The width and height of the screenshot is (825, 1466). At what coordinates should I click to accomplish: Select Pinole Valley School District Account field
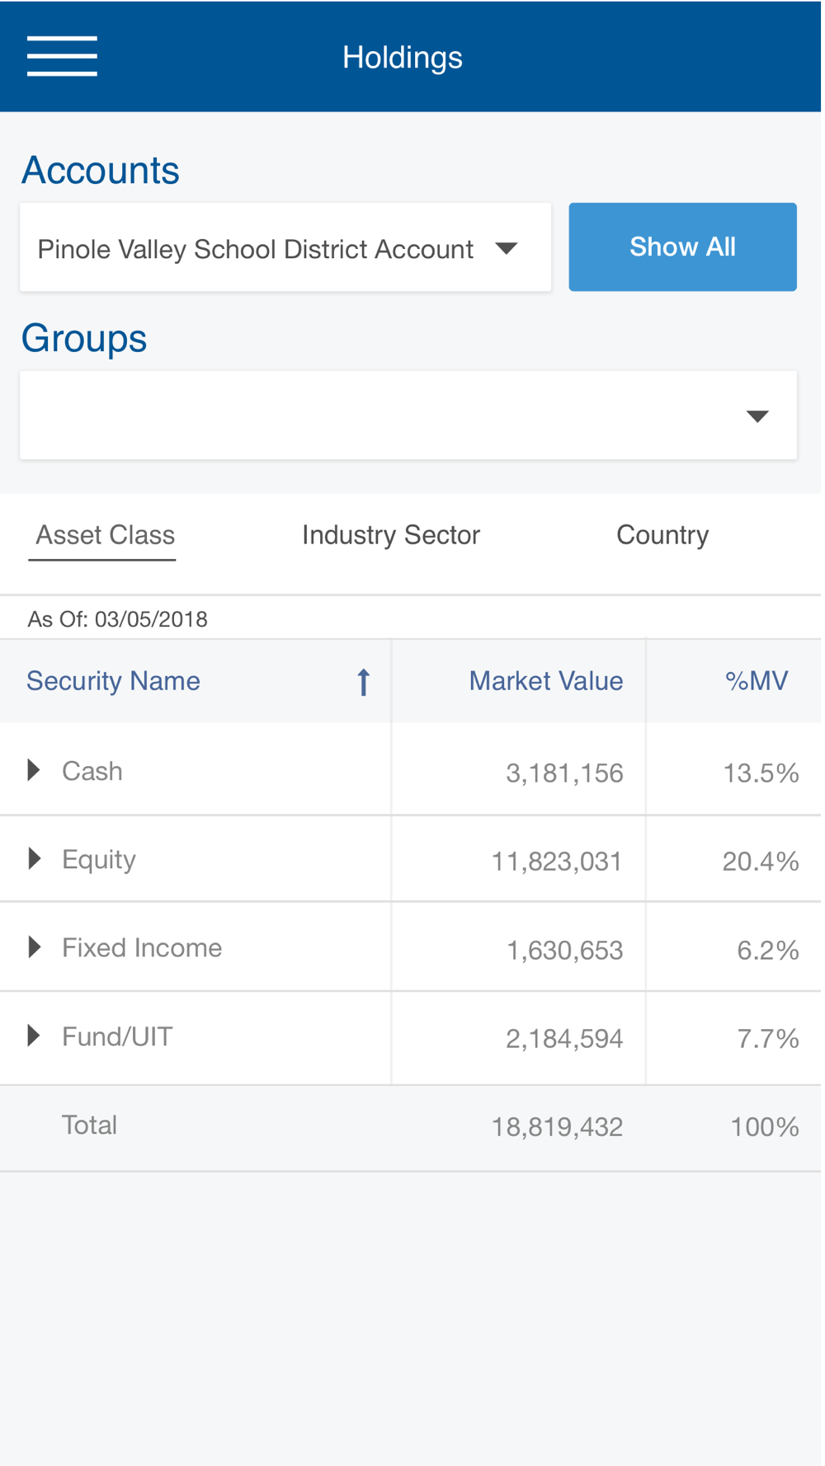[x=285, y=247]
